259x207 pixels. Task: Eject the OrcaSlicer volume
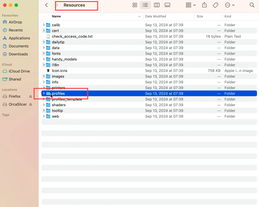[x=31, y=104]
